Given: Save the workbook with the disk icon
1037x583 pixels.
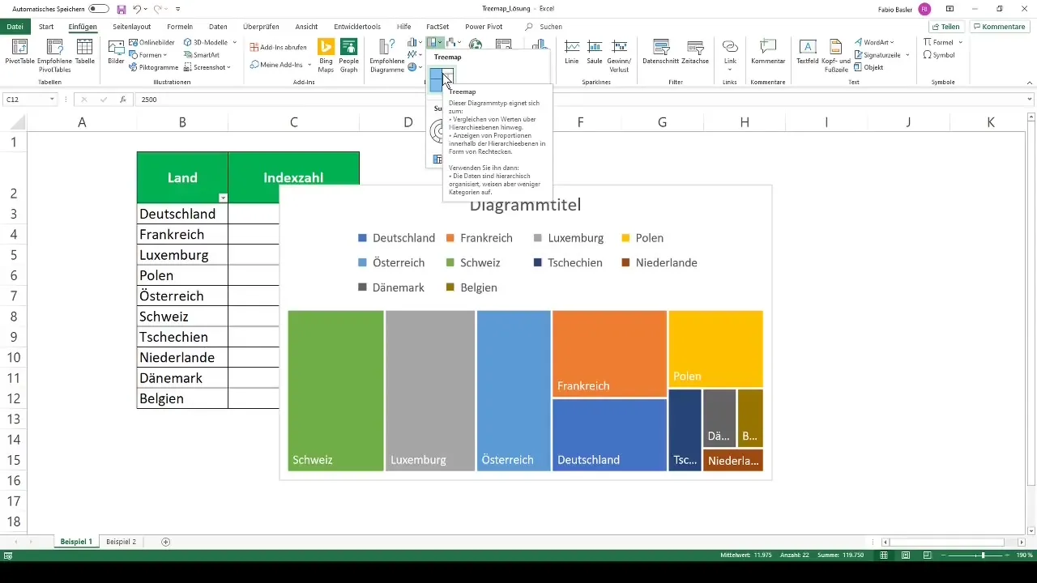Looking at the screenshot, I should 122,9.
